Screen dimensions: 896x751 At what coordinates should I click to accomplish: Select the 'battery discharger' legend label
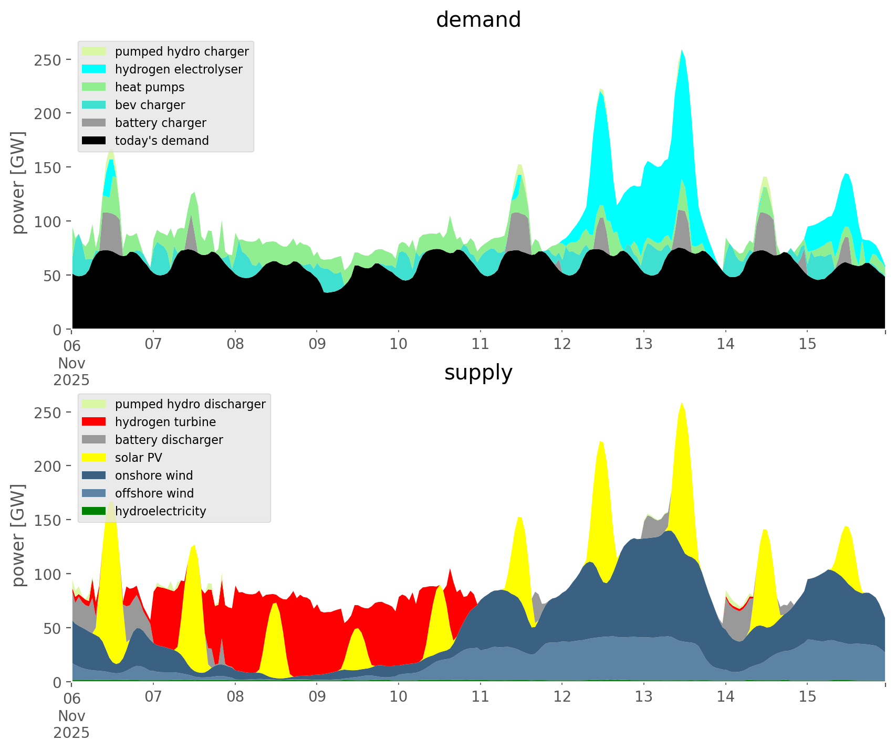(169, 440)
